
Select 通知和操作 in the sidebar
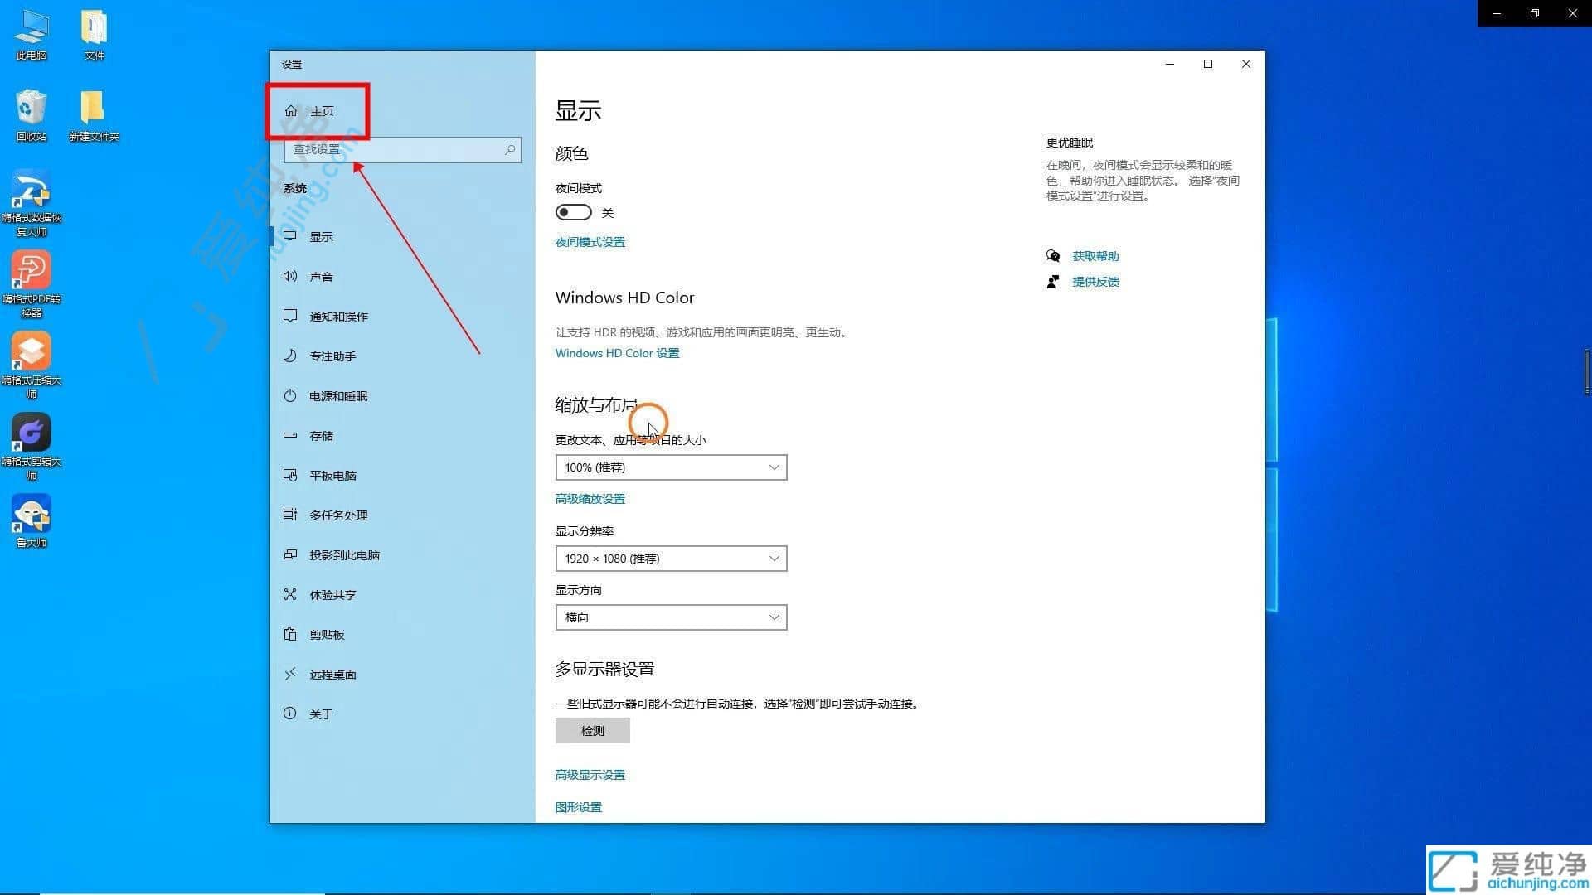[x=339, y=316]
